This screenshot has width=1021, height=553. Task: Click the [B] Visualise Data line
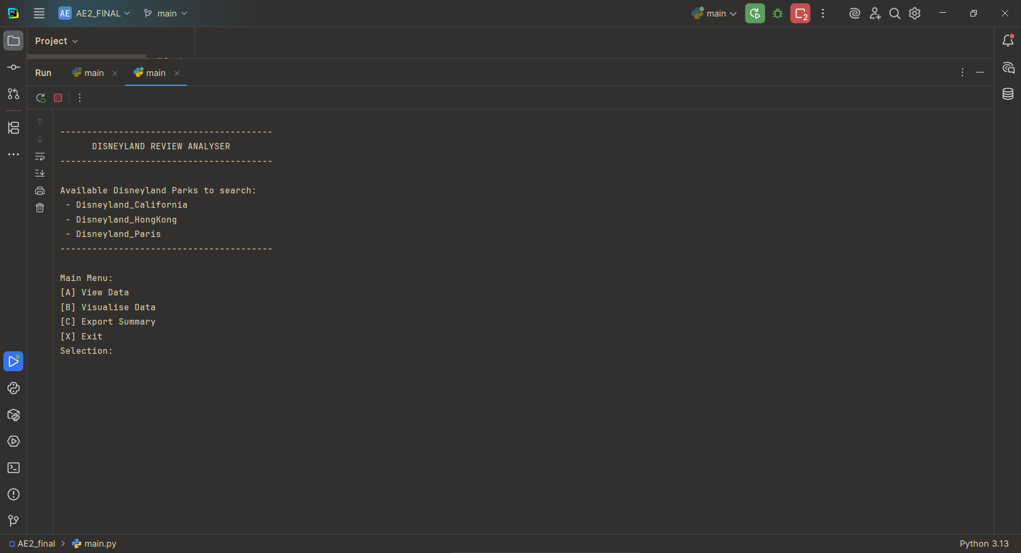pyautogui.click(x=108, y=308)
